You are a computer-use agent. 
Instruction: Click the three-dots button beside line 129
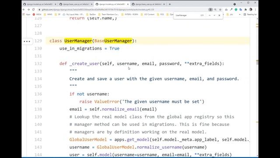tap(27, 41)
